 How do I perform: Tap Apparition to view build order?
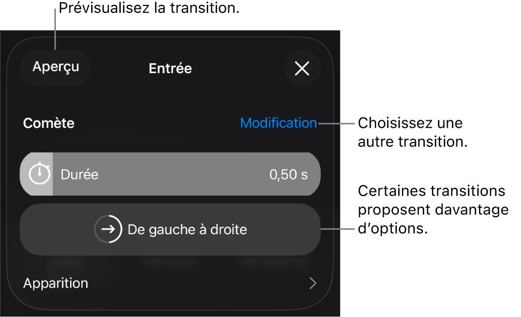click(x=55, y=283)
